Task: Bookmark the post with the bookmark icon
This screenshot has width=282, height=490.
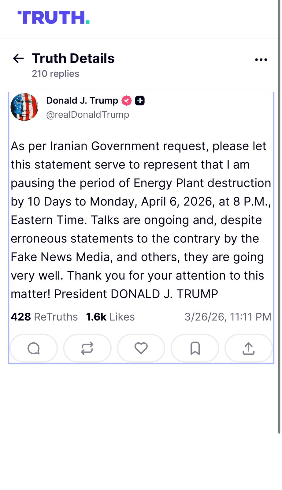Action: coord(195,348)
